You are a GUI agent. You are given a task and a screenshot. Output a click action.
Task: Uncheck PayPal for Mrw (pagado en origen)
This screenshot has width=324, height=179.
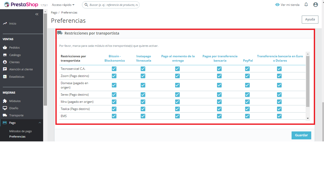[x=247, y=102]
